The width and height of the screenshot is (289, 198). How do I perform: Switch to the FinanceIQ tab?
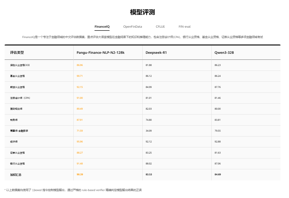click(102, 27)
